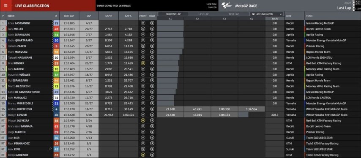The height and width of the screenshot is (158, 361).
Task: Click the chevron arrow on Accumulated selector
Action: pyautogui.click(x=281, y=14)
